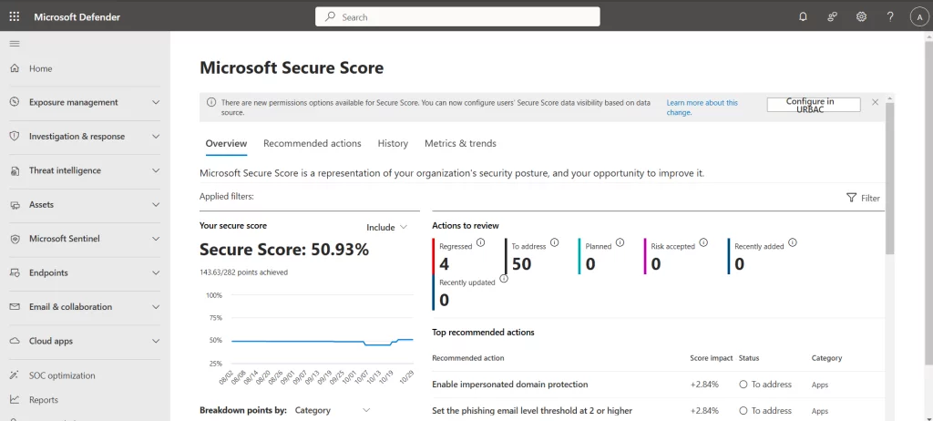Click Configure in URBAC button
Image resolution: width=933 pixels, height=421 pixels.
[x=813, y=105]
